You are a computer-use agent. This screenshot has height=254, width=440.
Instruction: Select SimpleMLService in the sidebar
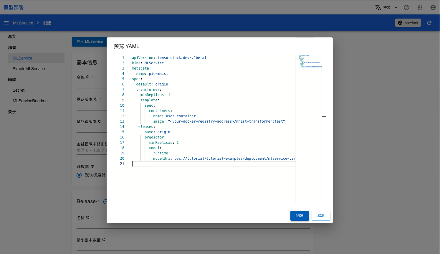point(29,69)
